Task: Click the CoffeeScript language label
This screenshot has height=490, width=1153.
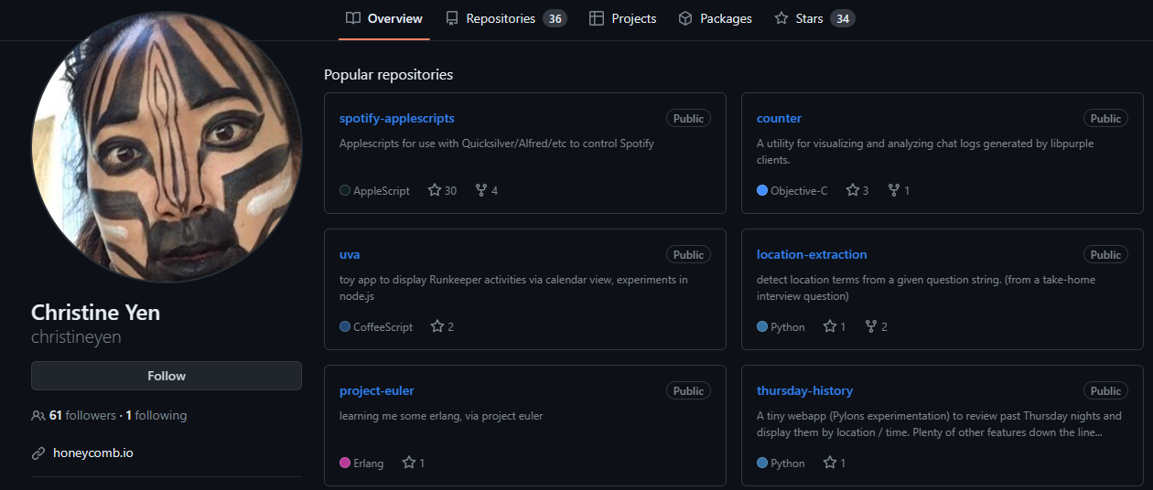Action: pyautogui.click(x=383, y=326)
